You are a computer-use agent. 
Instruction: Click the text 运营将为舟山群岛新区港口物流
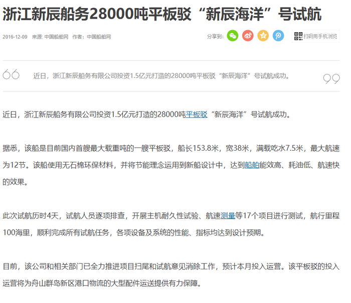(x=56, y=283)
